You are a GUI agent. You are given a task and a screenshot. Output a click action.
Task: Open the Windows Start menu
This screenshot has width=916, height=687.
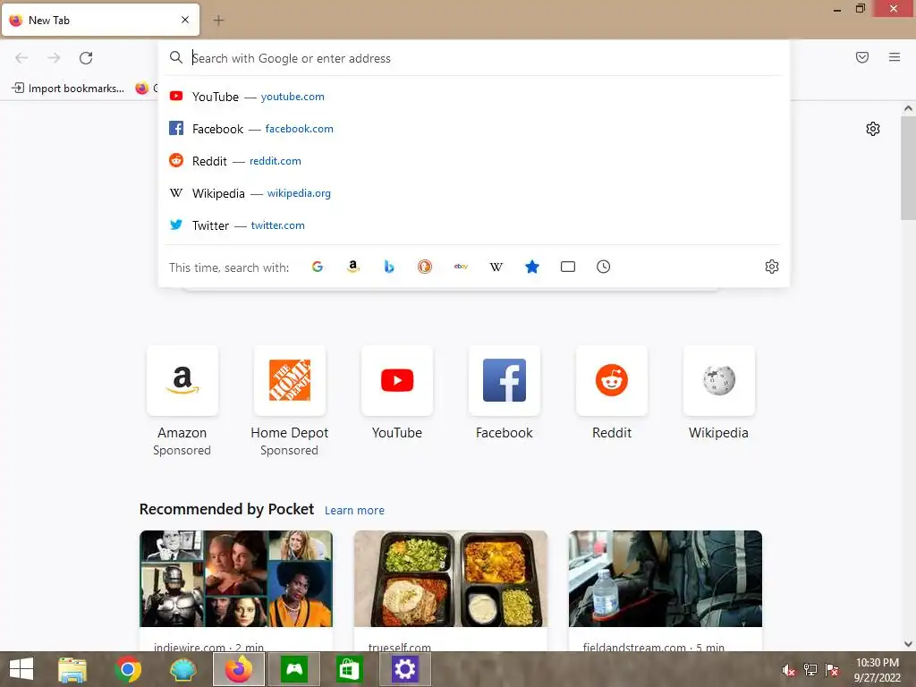pos(21,669)
